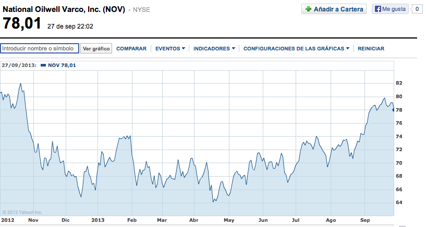Click REINICIAR to reset the chart
Screen dimensions: 426x227
pos(371,49)
